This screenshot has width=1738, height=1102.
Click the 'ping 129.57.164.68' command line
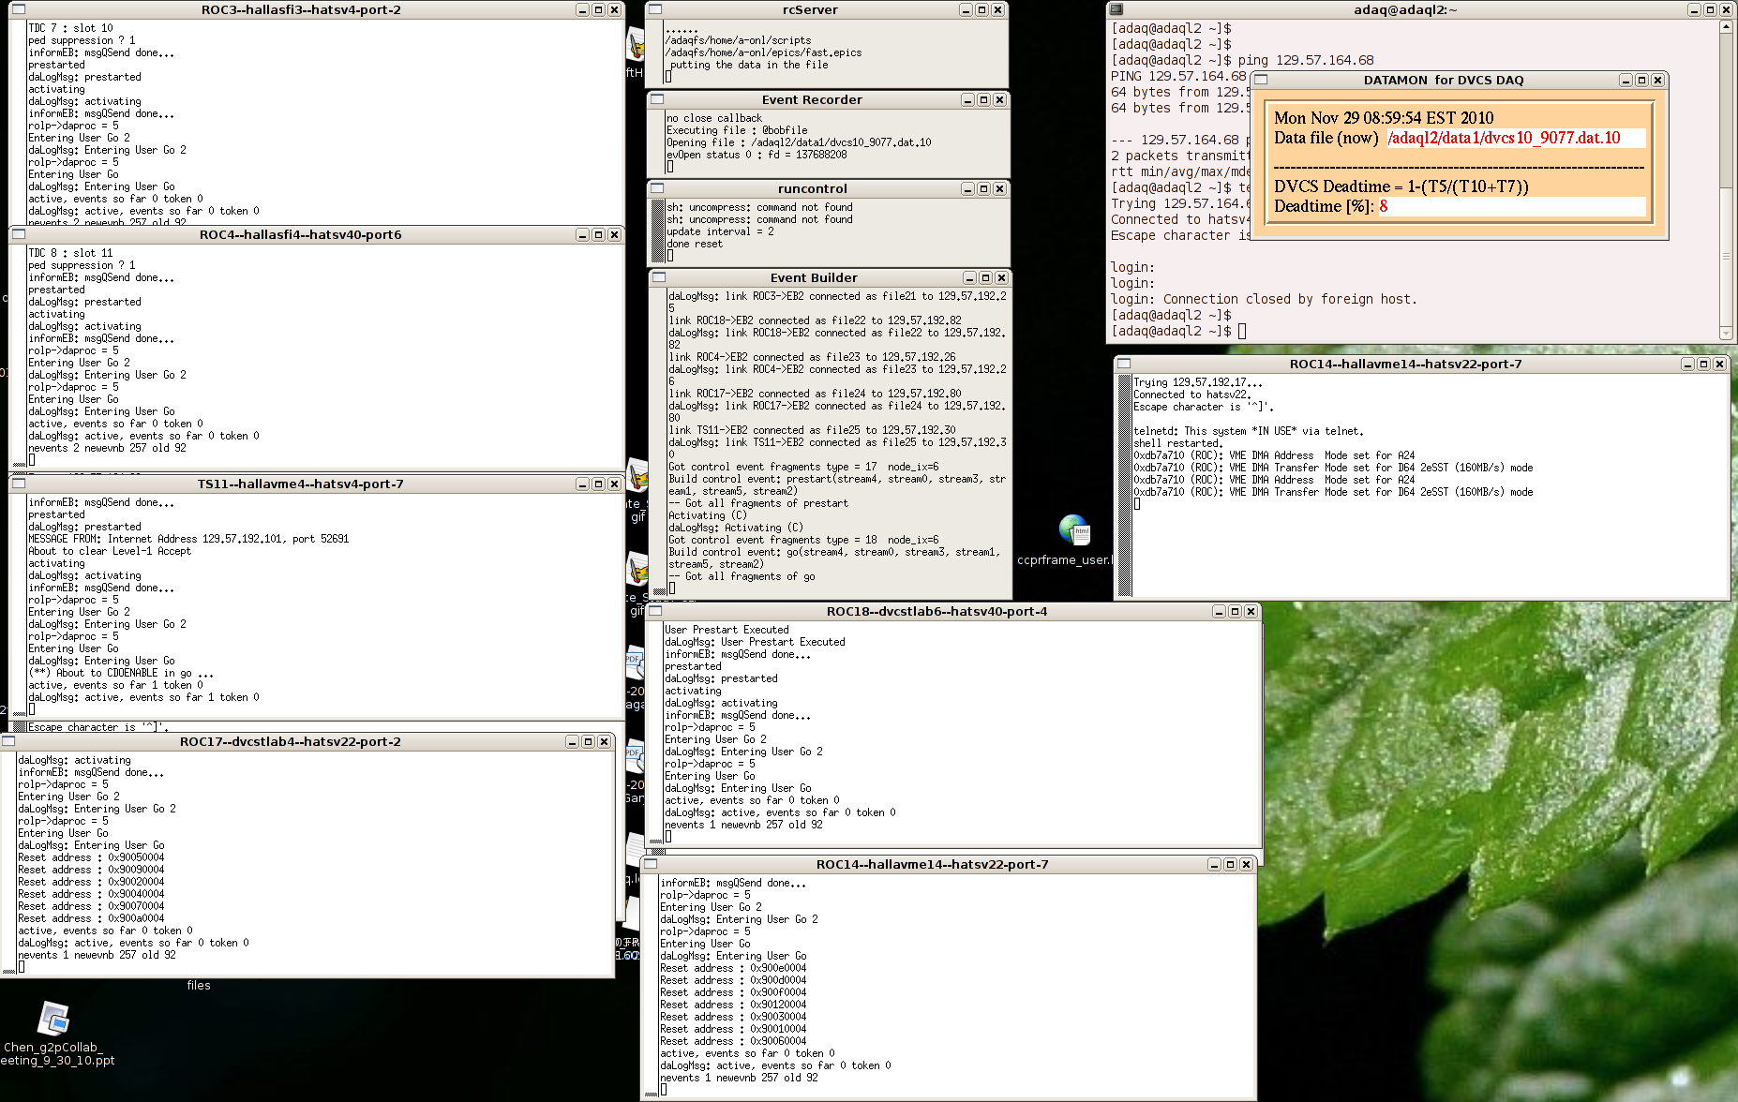tap(1306, 60)
